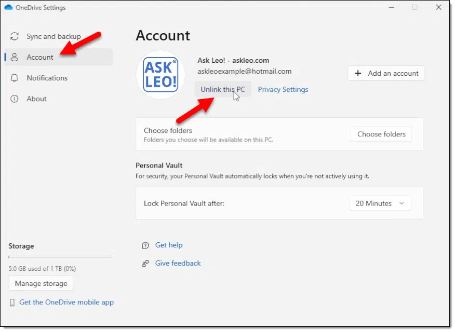Click the bell icon beside Notifications

[x=14, y=78]
